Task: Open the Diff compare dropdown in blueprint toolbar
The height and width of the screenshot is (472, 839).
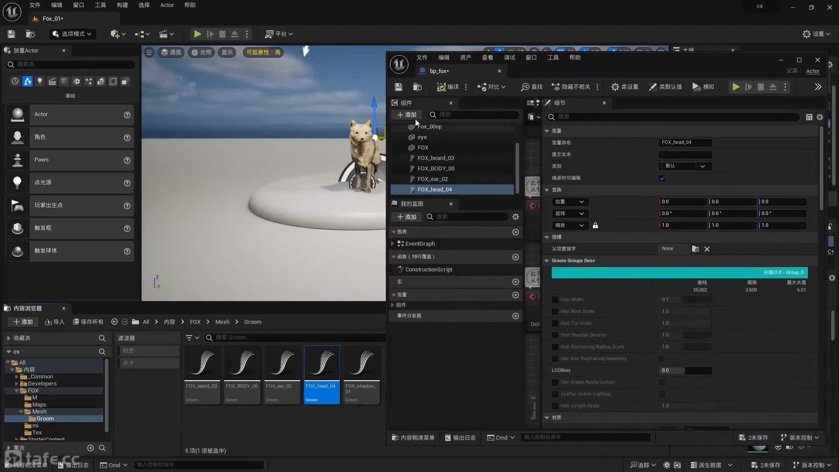Action: [x=492, y=87]
